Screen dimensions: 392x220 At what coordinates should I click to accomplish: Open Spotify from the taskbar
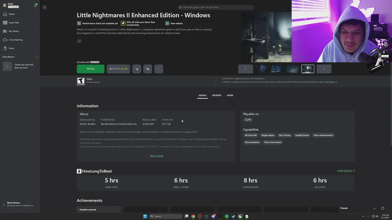coord(227,216)
